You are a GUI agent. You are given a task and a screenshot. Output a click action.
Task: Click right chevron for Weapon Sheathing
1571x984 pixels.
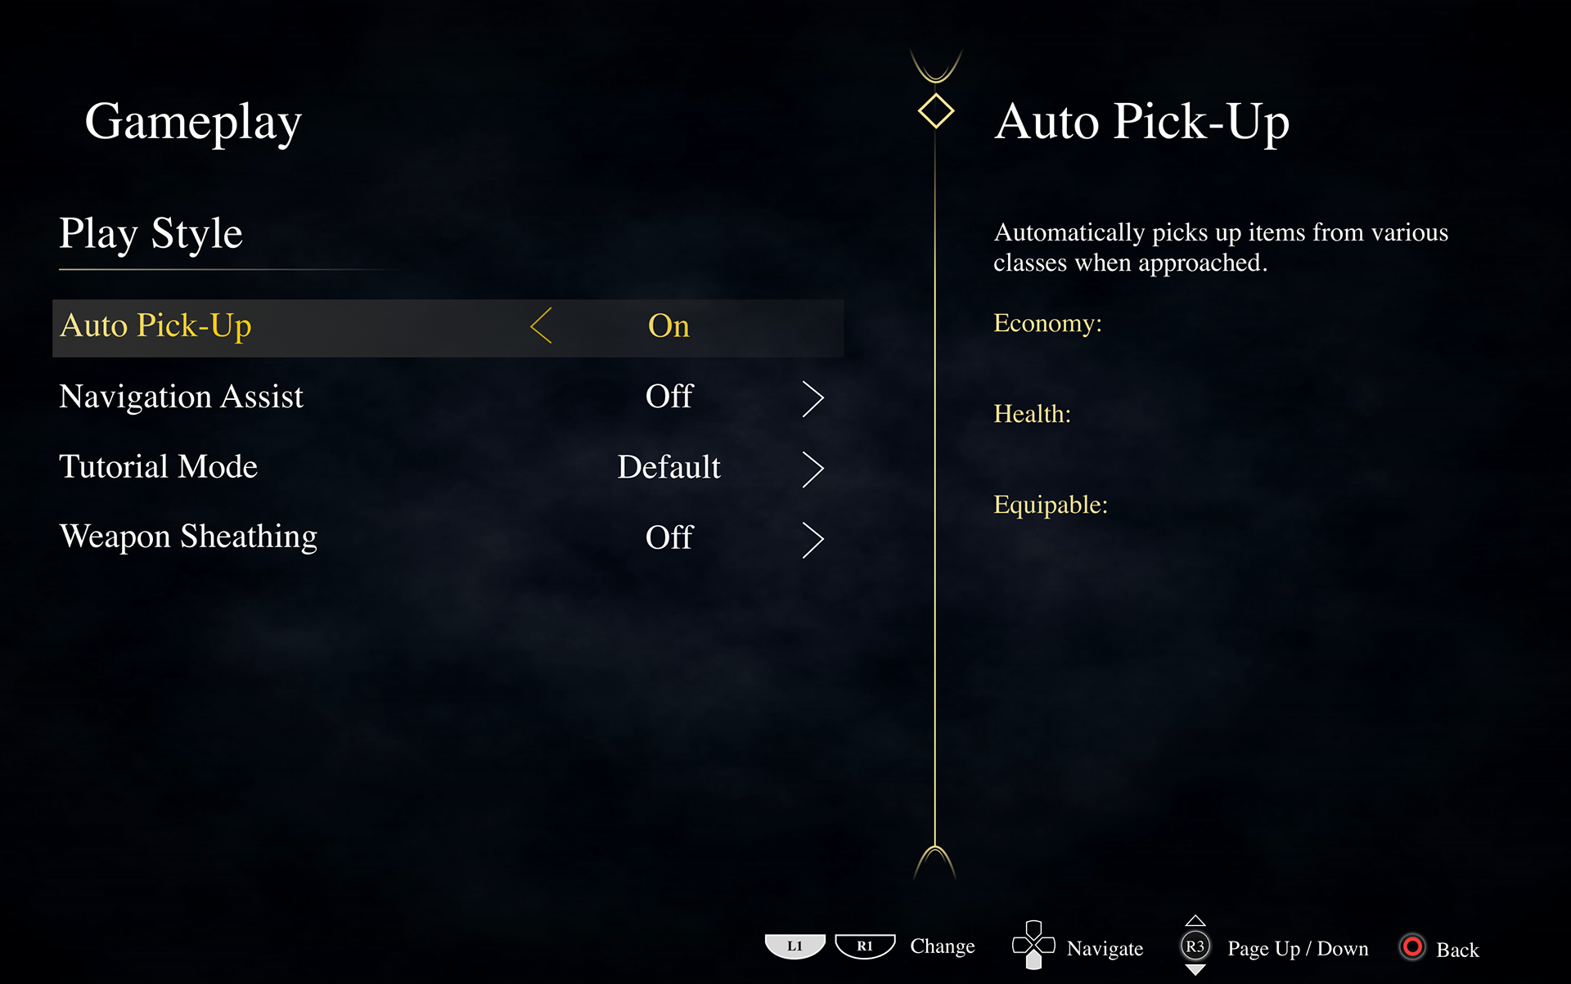(813, 540)
